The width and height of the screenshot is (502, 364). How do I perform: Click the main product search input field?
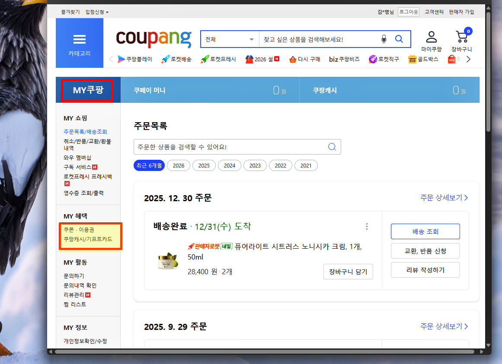(x=319, y=39)
